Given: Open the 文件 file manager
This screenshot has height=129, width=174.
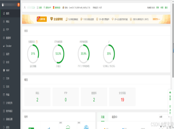Looking at the screenshot, I should point(10,79).
